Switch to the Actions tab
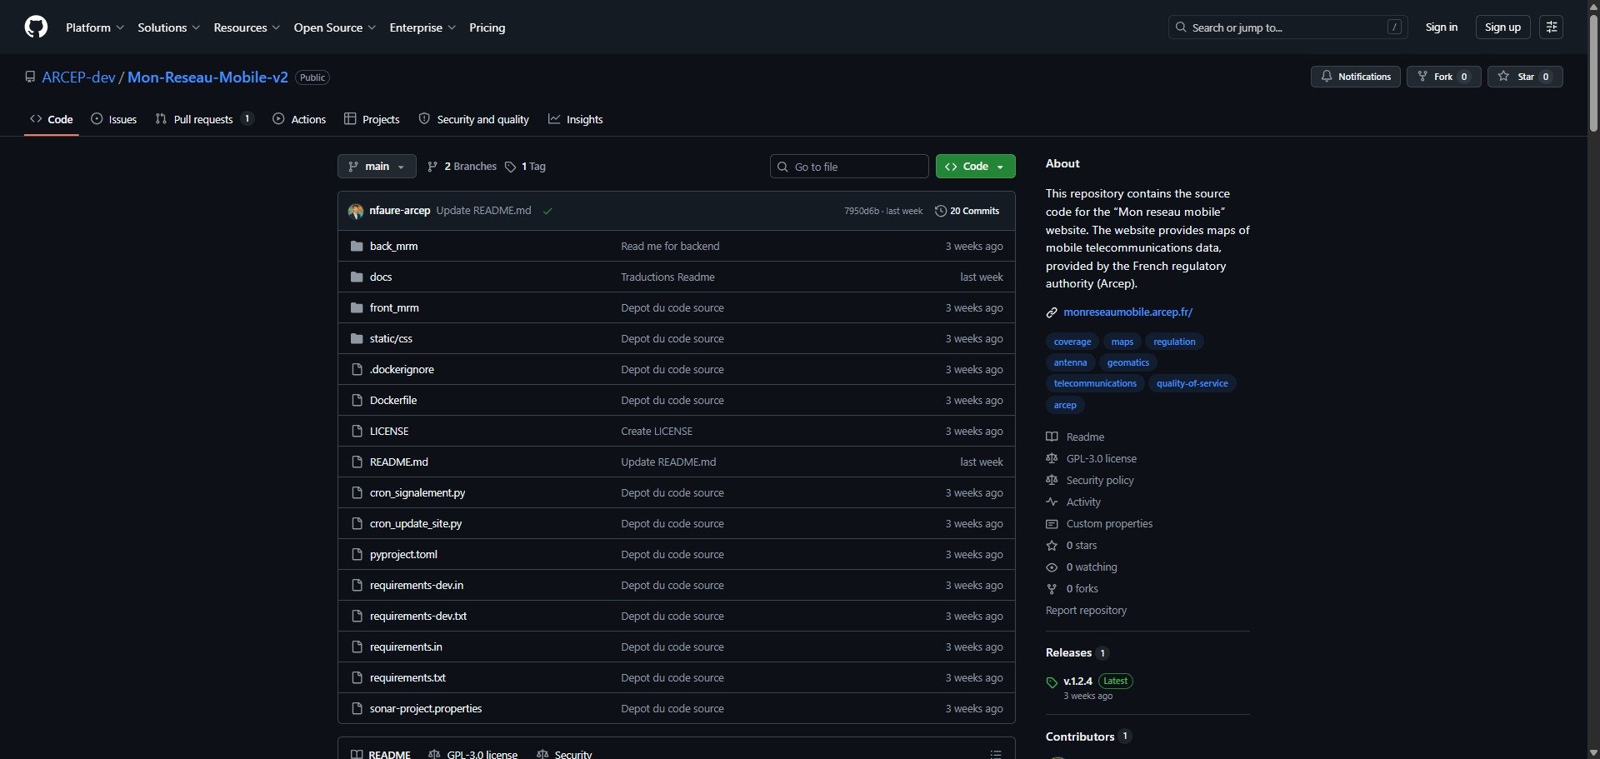The width and height of the screenshot is (1600, 759). pos(299,119)
